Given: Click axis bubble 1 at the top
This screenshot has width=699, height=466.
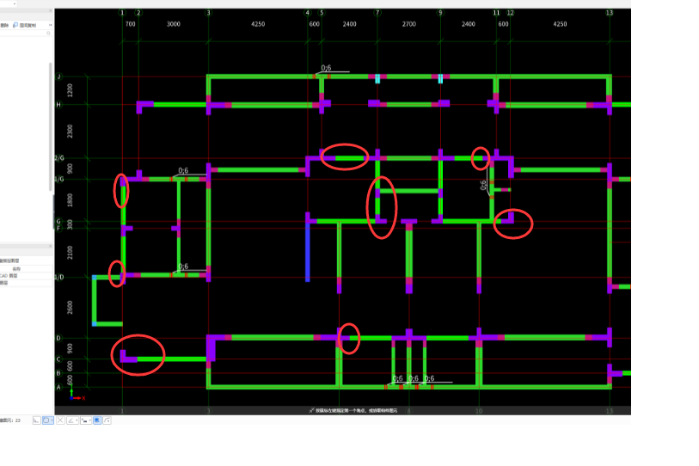Looking at the screenshot, I should pyautogui.click(x=122, y=13).
